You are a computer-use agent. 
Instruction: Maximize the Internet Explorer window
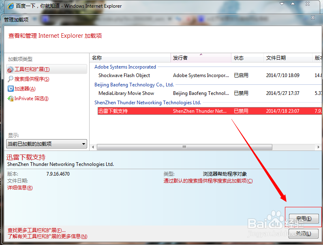click(x=293, y=4)
